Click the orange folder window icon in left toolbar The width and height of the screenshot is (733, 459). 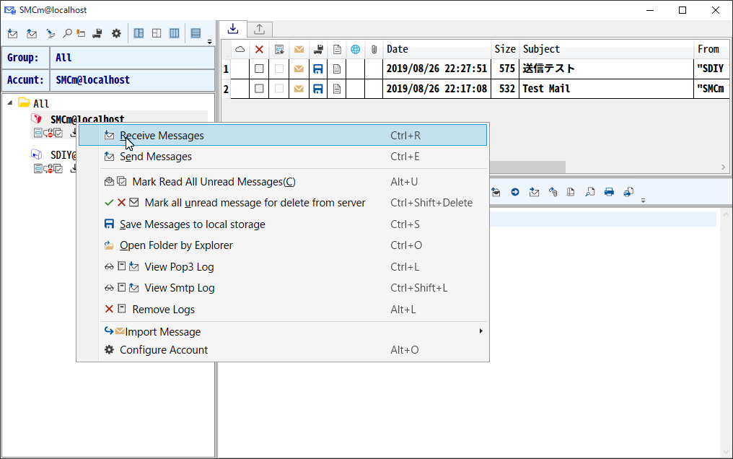point(82,33)
